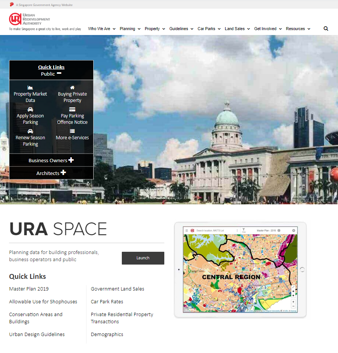Viewport: 338px width, 353px height.
Task: Follow the underlined Quick Links heading link
Action: click(51, 67)
